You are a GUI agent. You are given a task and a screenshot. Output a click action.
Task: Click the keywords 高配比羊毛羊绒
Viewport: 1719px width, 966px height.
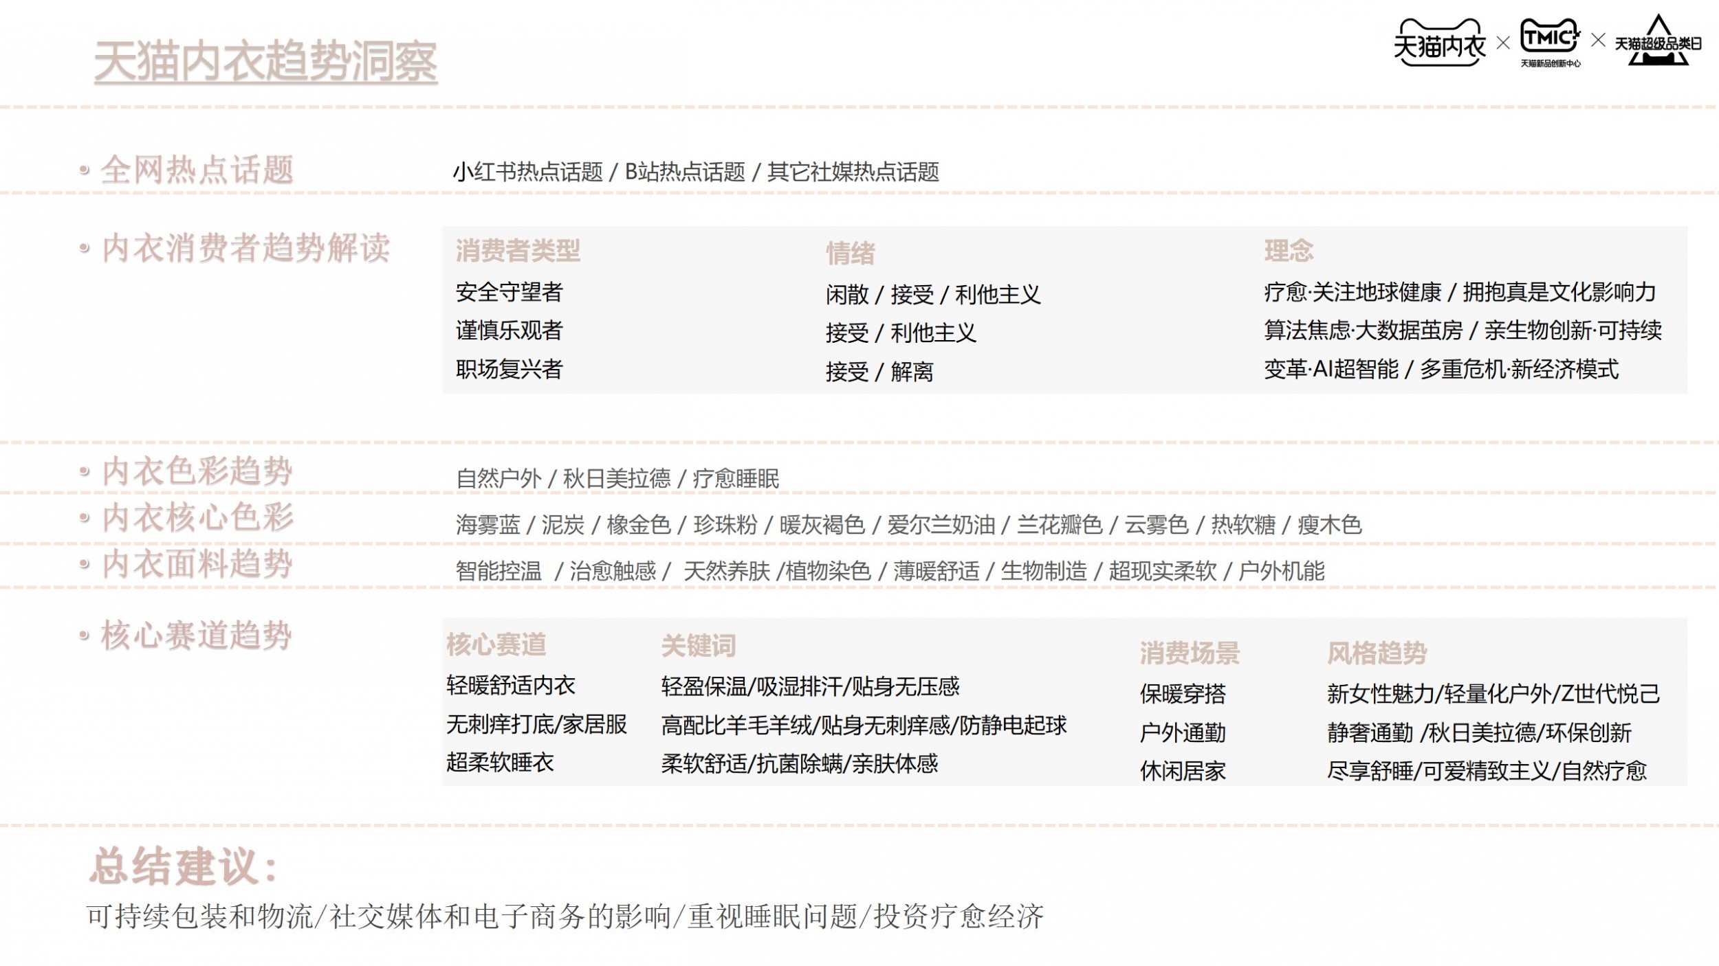pyautogui.click(x=736, y=726)
